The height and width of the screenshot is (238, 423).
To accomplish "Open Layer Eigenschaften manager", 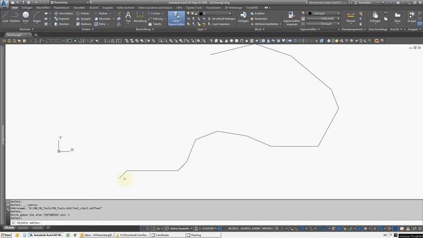I will coord(176,19).
